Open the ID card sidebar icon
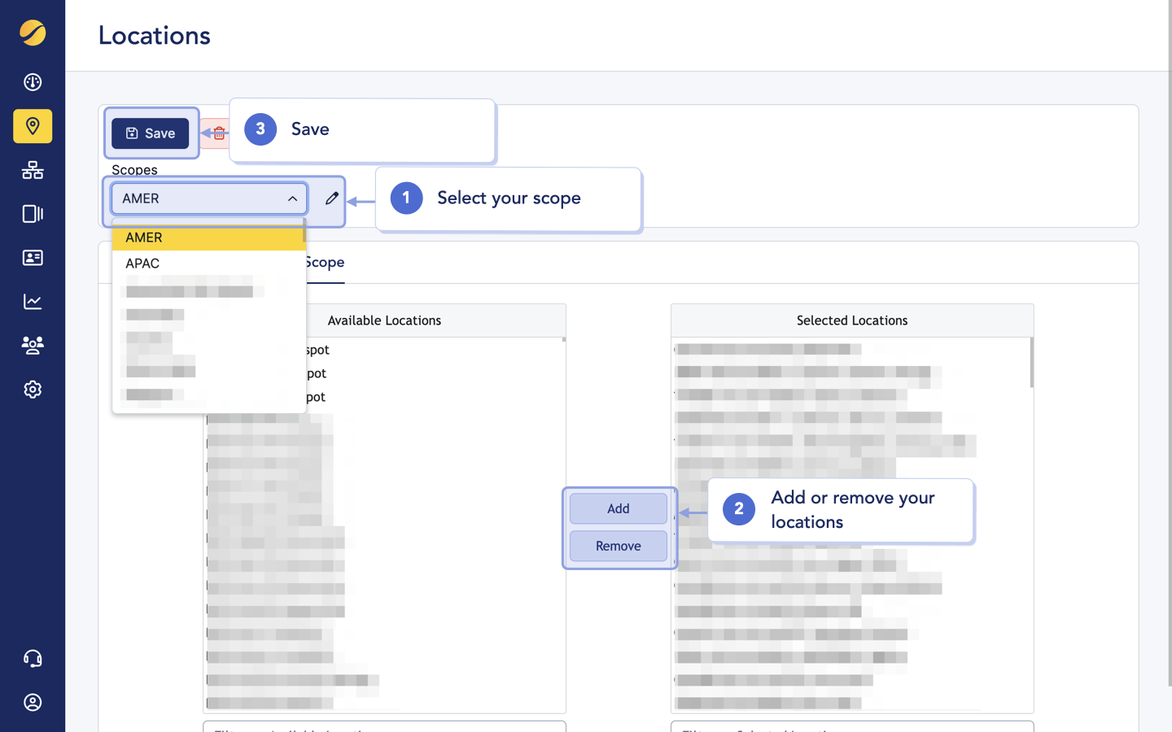This screenshot has height=732, width=1172. 33,258
